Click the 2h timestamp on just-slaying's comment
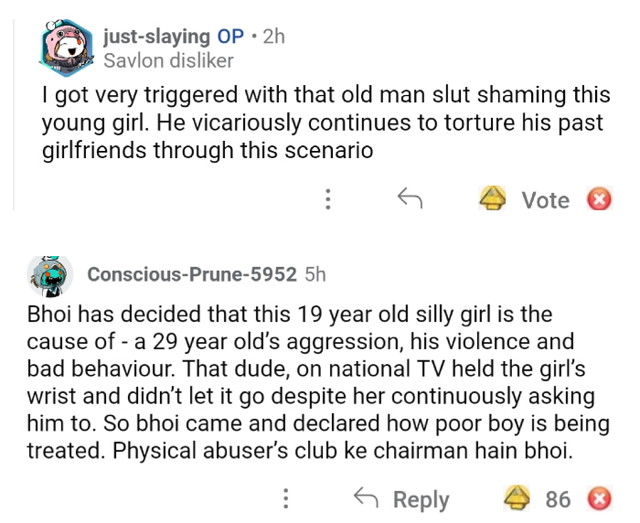 (273, 37)
